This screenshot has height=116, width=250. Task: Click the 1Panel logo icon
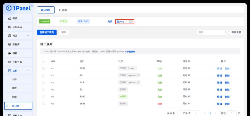[9, 8]
